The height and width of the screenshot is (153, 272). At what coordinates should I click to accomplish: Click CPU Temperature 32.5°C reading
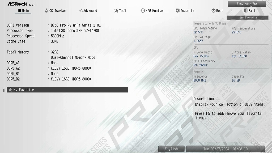tap(198, 32)
